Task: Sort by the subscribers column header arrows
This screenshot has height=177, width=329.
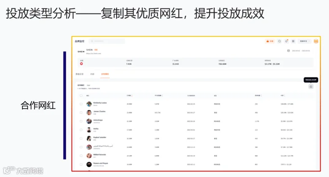Action: tap(132, 96)
